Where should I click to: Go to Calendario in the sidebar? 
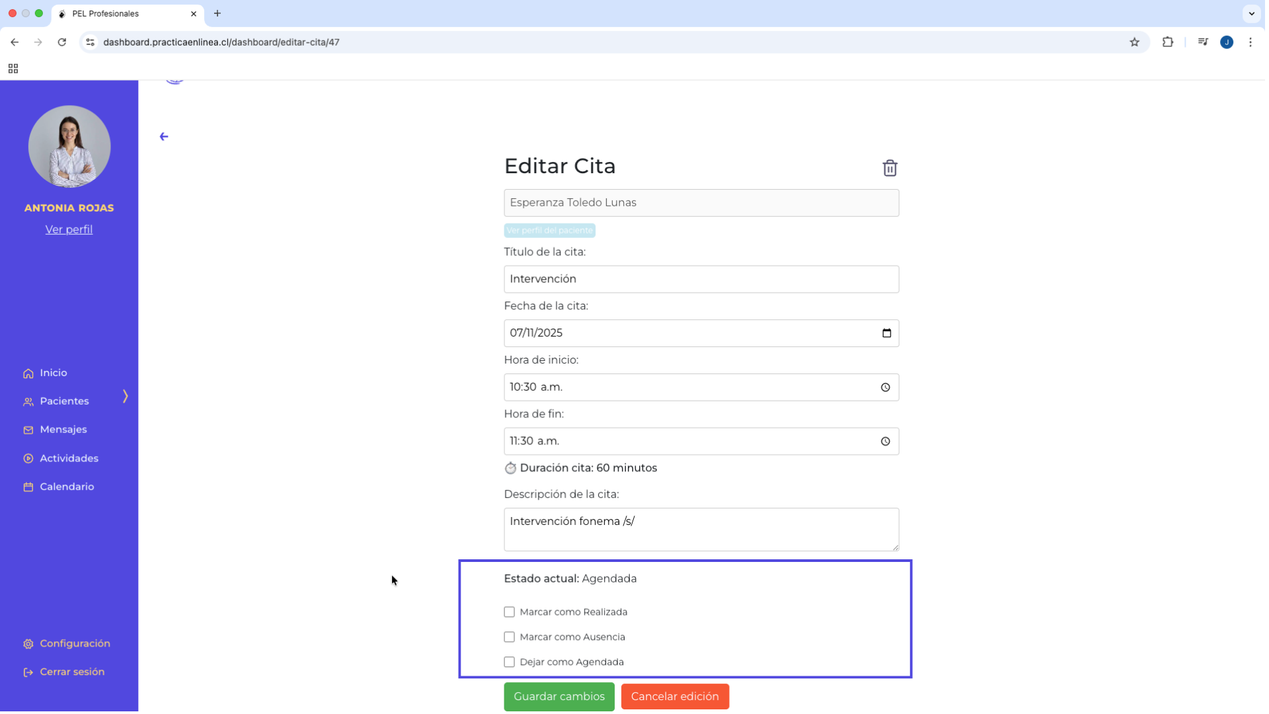(x=67, y=487)
